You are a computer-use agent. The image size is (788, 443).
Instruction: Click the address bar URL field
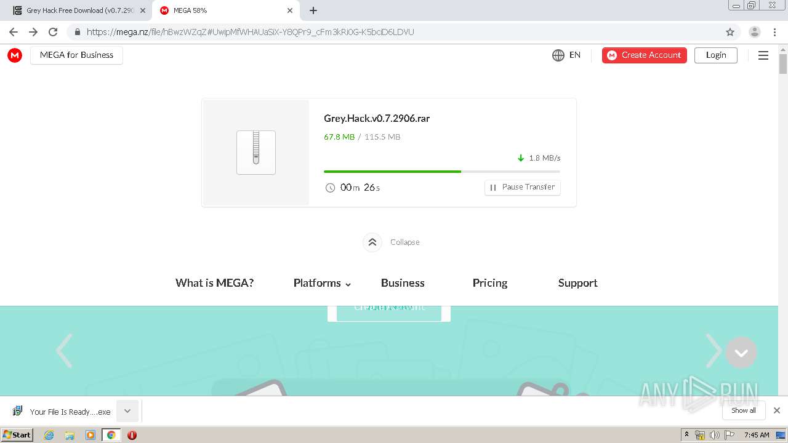point(403,32)
